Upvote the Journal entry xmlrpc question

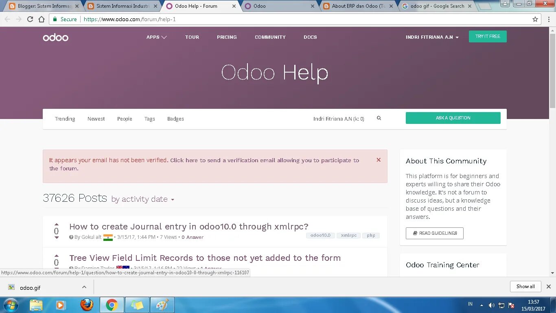(57, 225)
